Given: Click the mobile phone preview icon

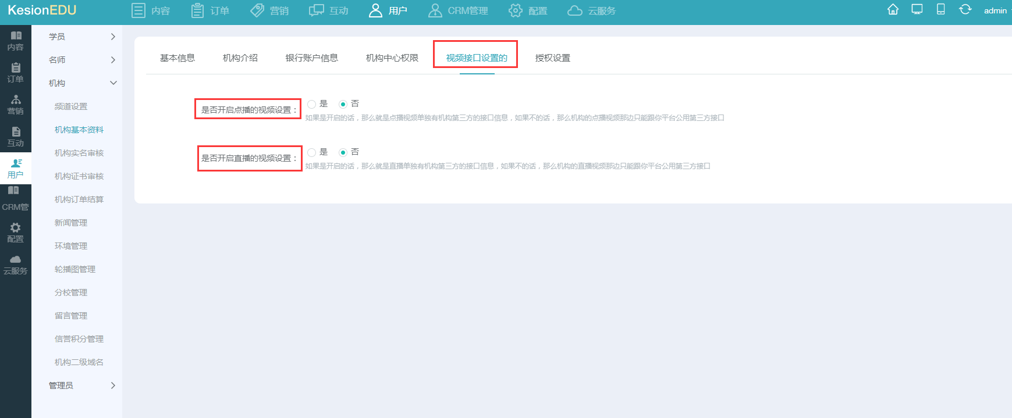Looking at the screenshot, I should pyautogui.click(x=940, y=10).
